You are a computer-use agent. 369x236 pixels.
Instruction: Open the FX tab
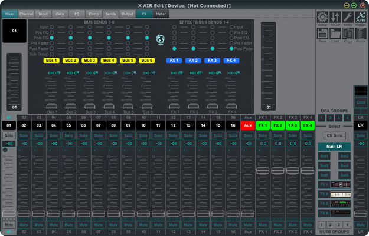(144, 14)
